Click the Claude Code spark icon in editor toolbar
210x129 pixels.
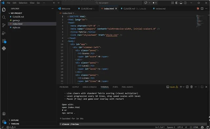click(x=198, y=9)
